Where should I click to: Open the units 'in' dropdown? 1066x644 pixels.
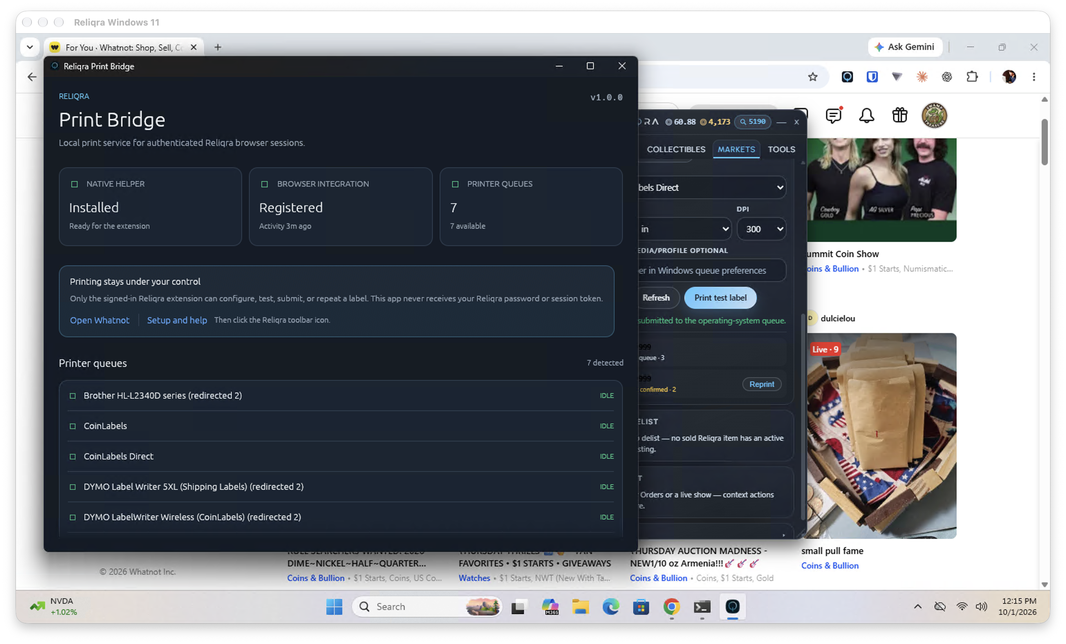pyautogui.click(x=684, y=229)
